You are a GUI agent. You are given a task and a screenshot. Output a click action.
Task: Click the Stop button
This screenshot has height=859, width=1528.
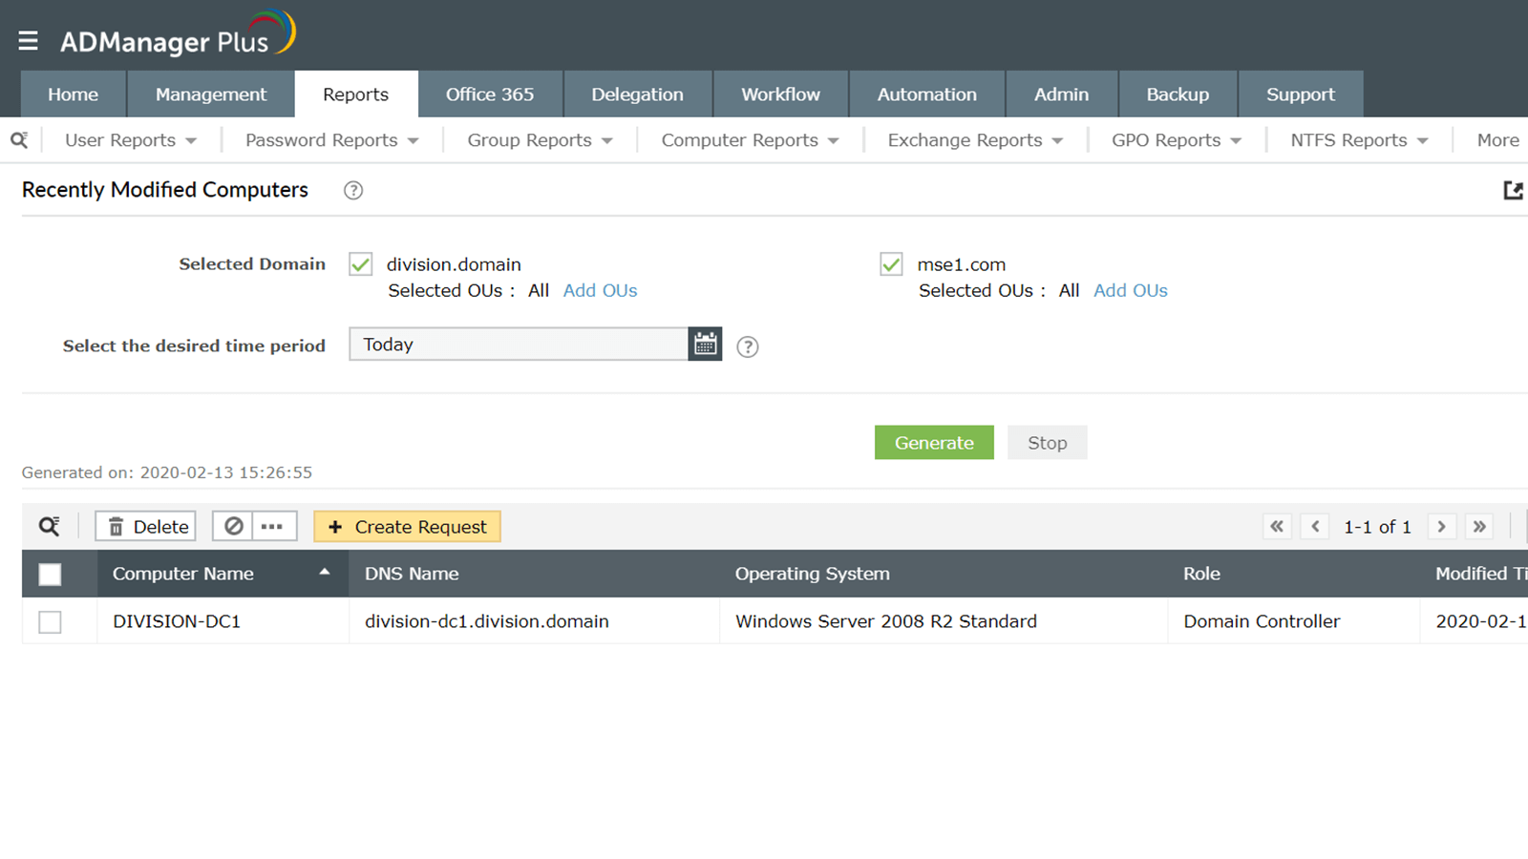(x=1048, y=443)
